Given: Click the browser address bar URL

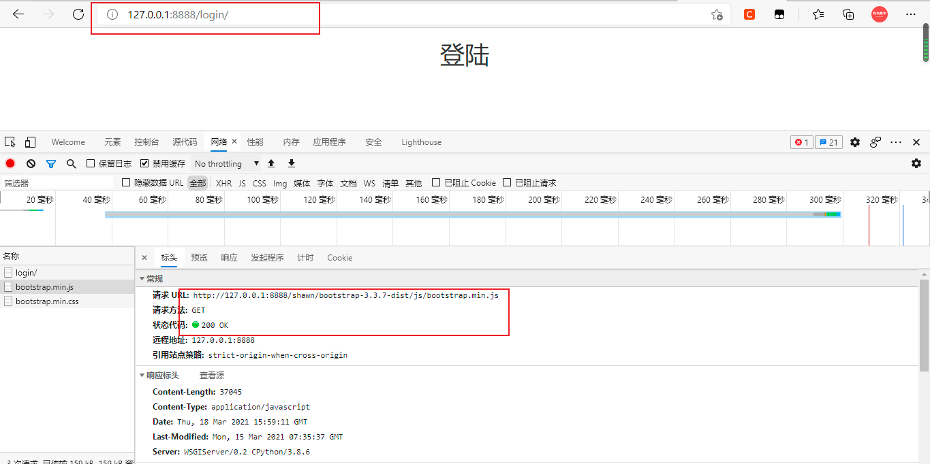Looking at the screenshot, I should click(178, 14).
